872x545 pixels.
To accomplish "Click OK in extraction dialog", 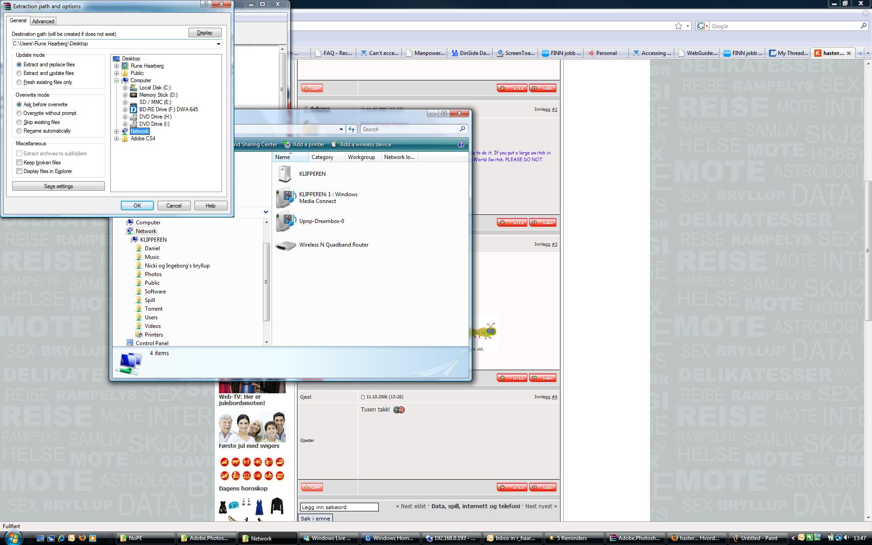I will pyautogui.click(x=137, y=206).
